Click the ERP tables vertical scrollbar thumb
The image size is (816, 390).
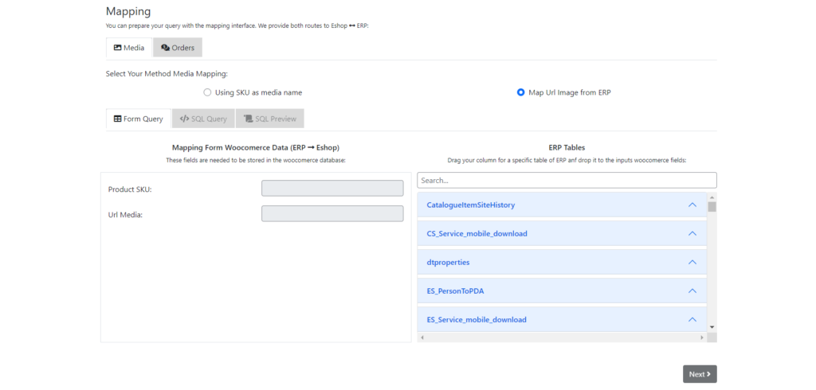[712, 207]
